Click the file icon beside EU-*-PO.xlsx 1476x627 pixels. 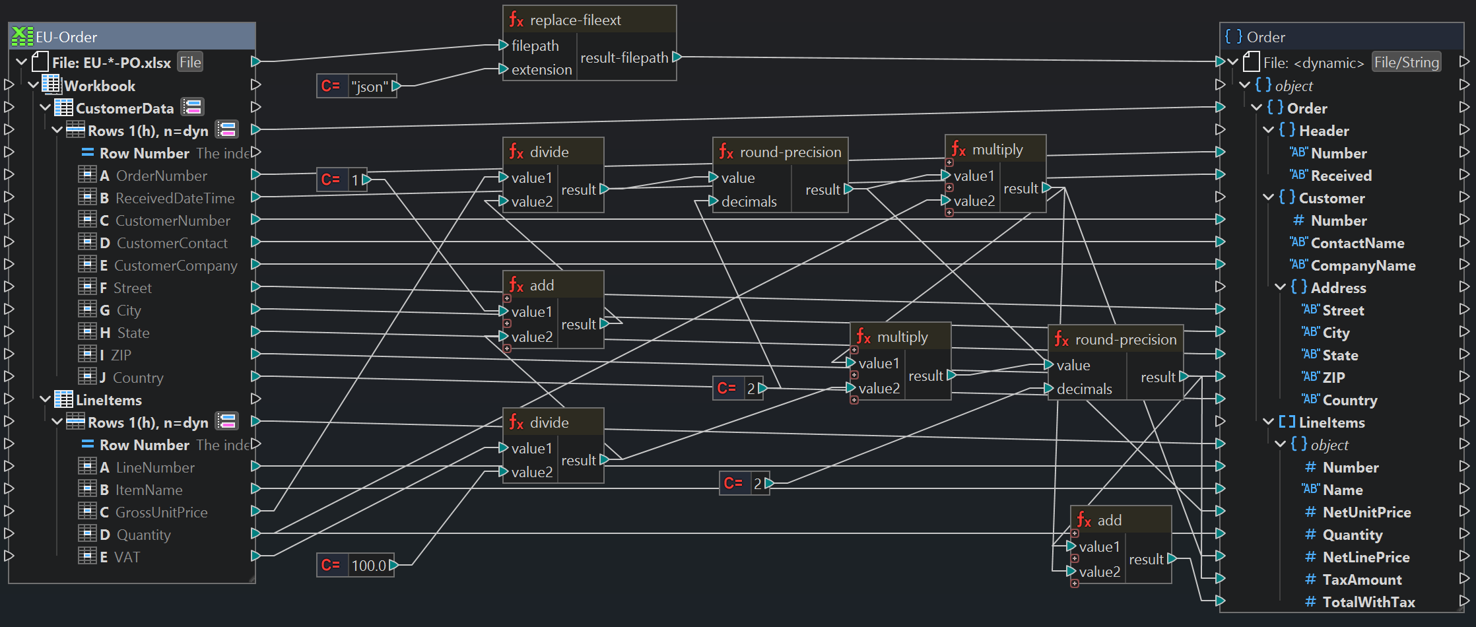[40, 63]
